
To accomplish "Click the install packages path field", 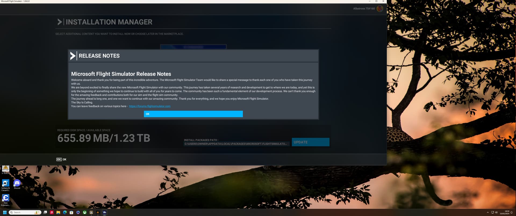I will [236, 144].
